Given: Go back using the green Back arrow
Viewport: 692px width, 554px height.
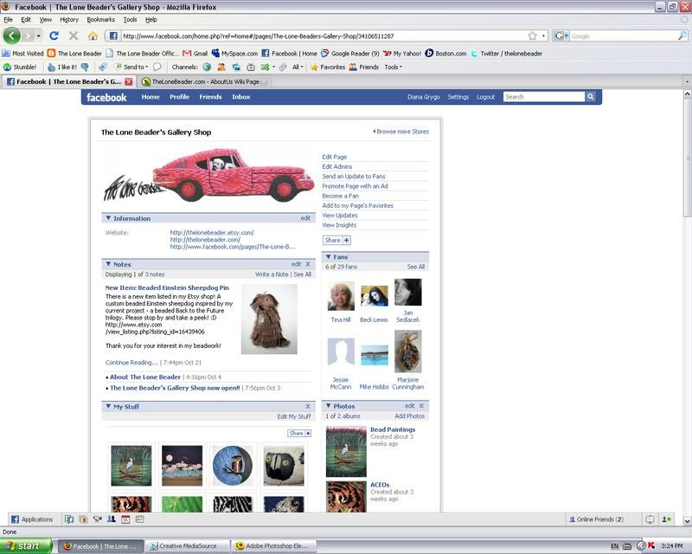Looking at the screenshot, I should [12, 35].
